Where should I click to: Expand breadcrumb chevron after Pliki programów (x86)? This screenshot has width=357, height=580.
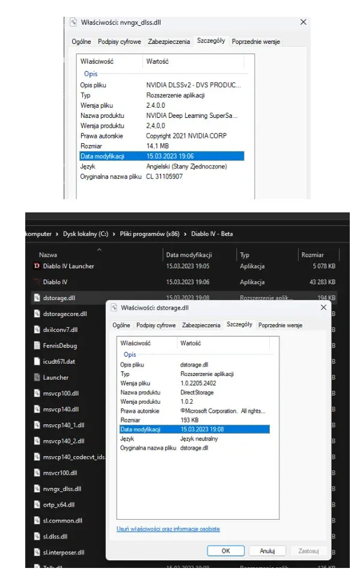click(x=185, y=234)
